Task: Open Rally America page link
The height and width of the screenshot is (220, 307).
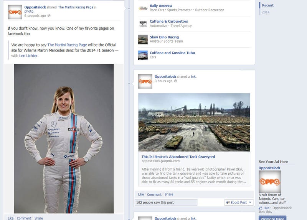Action: click(161, 6)
